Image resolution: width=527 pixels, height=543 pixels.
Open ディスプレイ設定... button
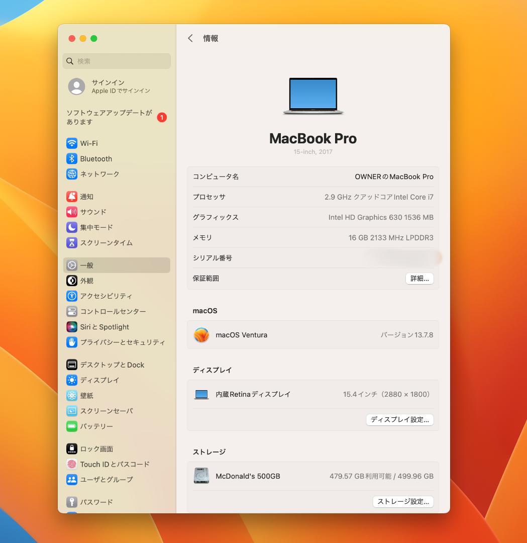400,420
